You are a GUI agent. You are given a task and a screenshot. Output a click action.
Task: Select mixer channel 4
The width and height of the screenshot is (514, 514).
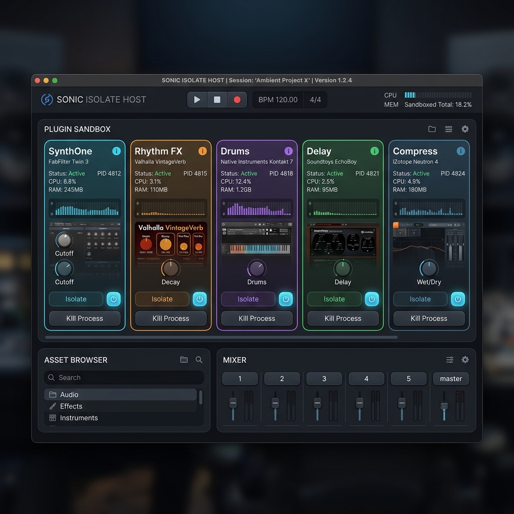click(x=366, y=378)
